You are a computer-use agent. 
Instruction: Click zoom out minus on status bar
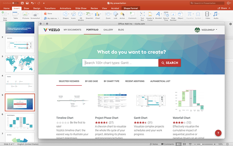click(x=195, y=144)
